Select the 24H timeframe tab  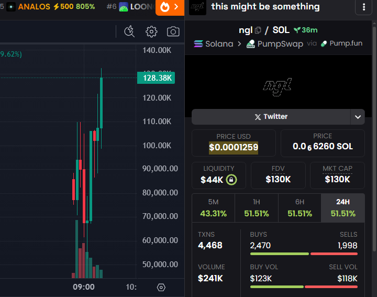pos(343,208)
